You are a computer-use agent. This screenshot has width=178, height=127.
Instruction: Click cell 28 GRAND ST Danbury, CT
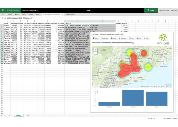[77, 51]
